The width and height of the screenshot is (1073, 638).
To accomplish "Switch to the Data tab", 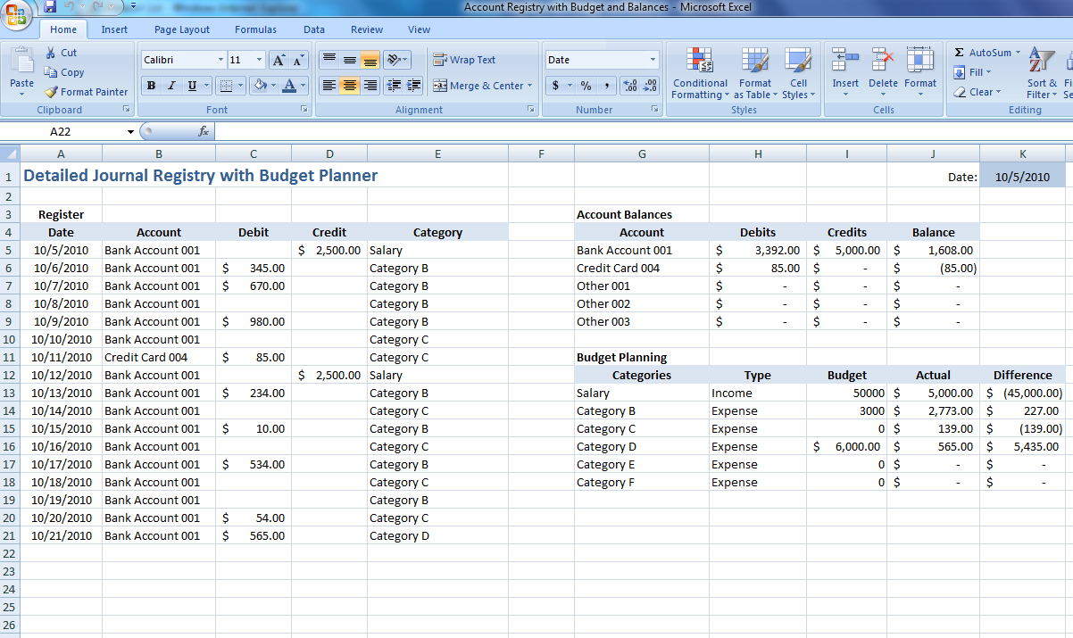I will [314, 29].
